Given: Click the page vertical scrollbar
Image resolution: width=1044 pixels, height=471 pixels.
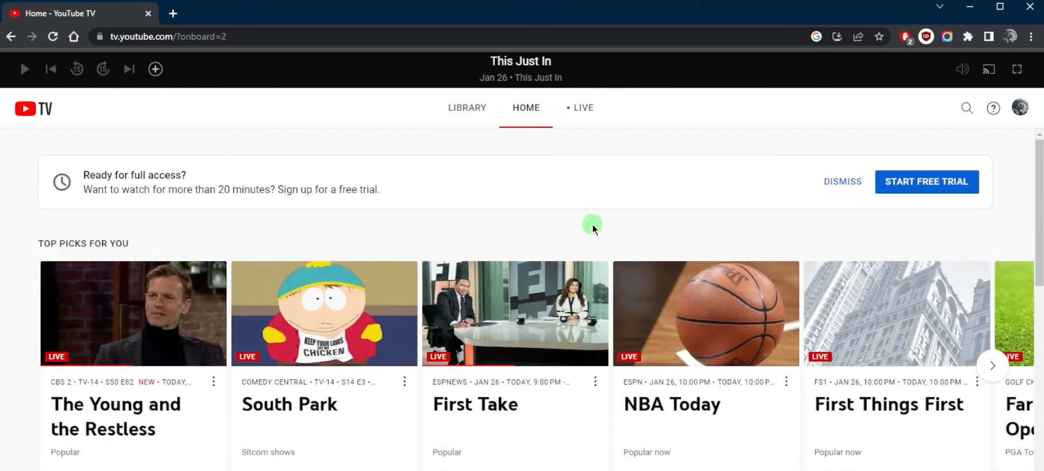Looking at the screenshot, I should [x=1039, y=213].
